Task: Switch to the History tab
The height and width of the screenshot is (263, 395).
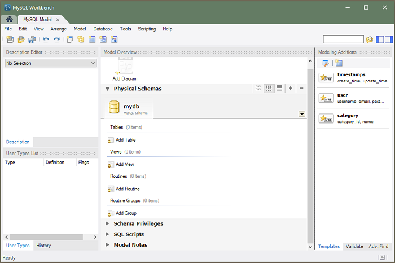Action: (x=43, y=246)
